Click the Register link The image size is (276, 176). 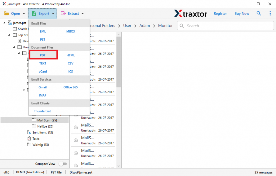(x=220, y=13)
